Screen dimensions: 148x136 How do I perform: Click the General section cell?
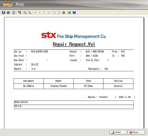point(118,86)
